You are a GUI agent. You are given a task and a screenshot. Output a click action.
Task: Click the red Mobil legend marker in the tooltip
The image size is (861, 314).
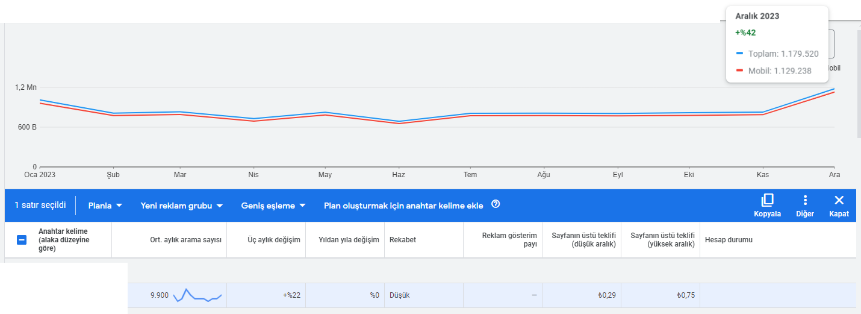click(740, 70)
